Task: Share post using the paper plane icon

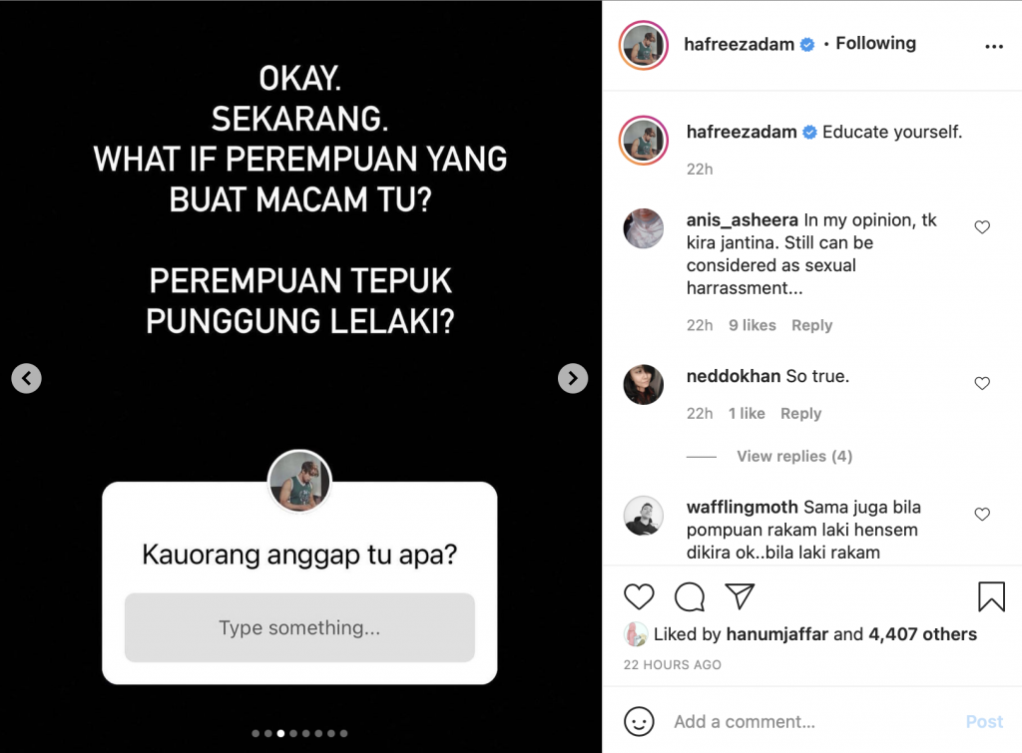Action: [x=740, y=596]
